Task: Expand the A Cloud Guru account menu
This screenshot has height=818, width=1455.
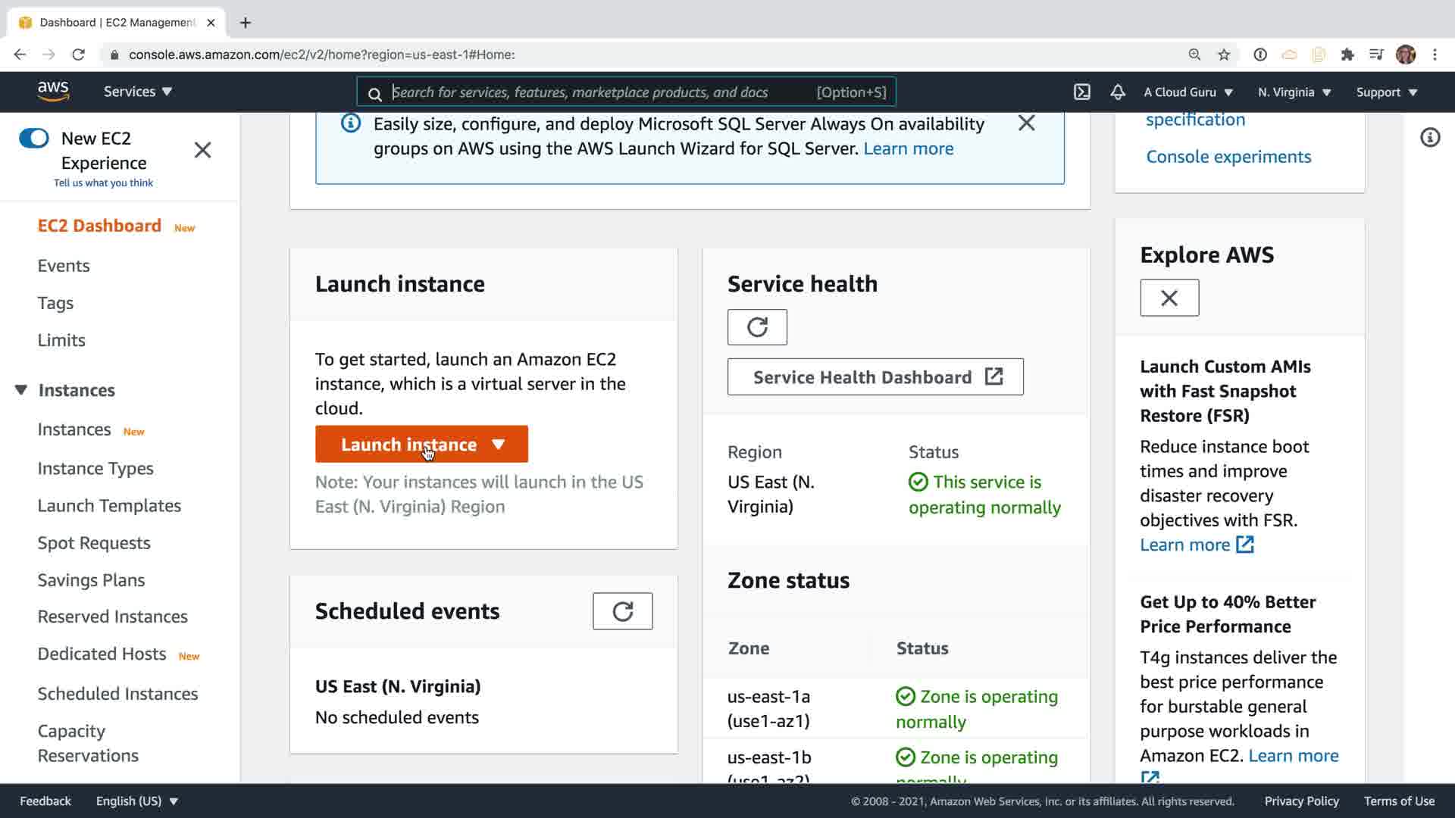Action: (1187, 92)
